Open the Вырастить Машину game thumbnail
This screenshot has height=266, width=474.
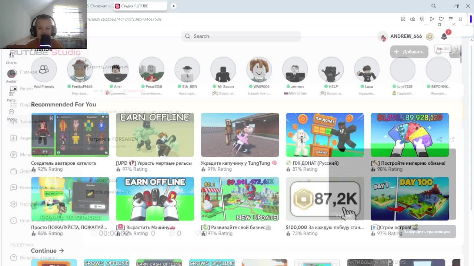click(x=155, y=199)
